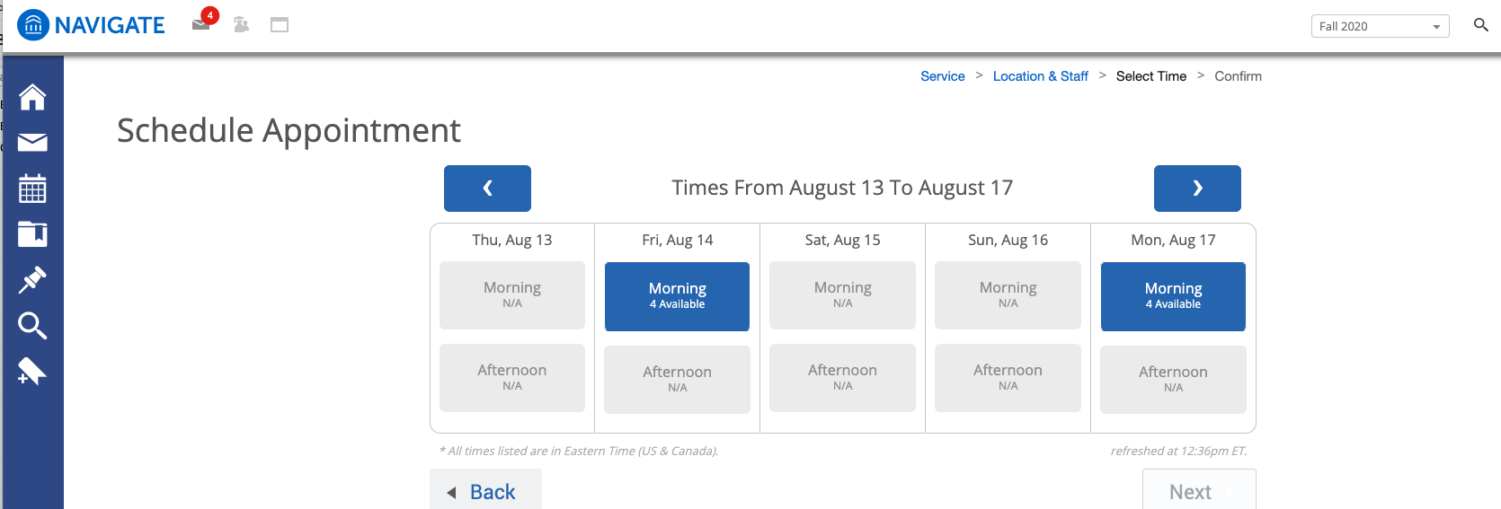
Task: Go to previous dates with left arrow
Action: [487, 189]
